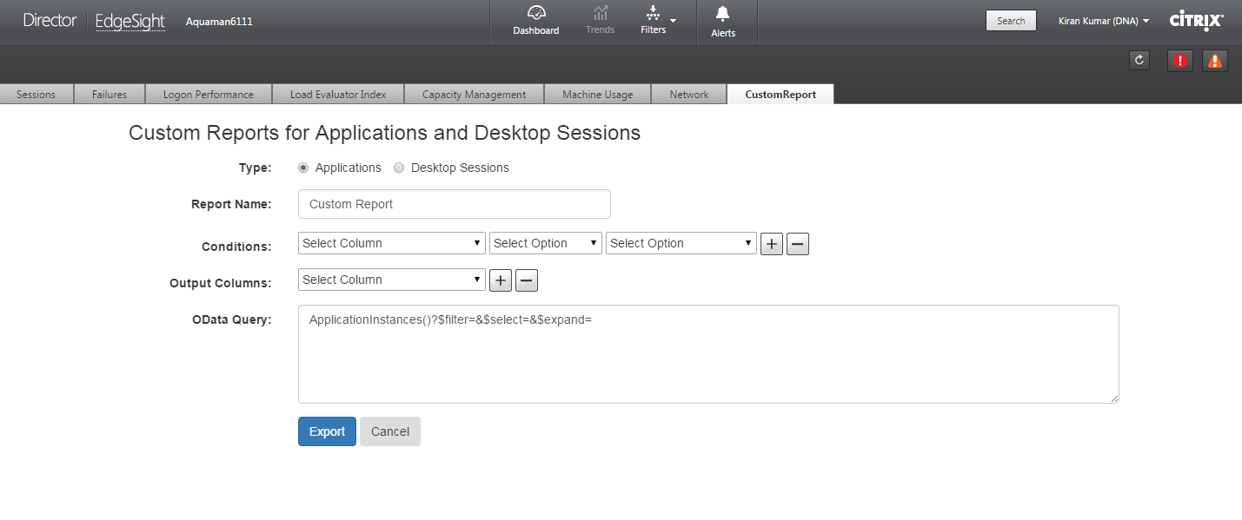Switch to the Capacity Management tab
The image size is (1242, 520).
pos(474,95)
